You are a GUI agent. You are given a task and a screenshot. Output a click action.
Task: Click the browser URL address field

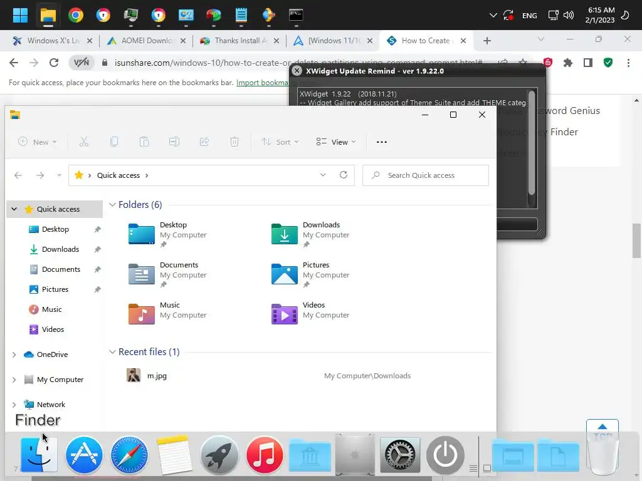[298, 63]
